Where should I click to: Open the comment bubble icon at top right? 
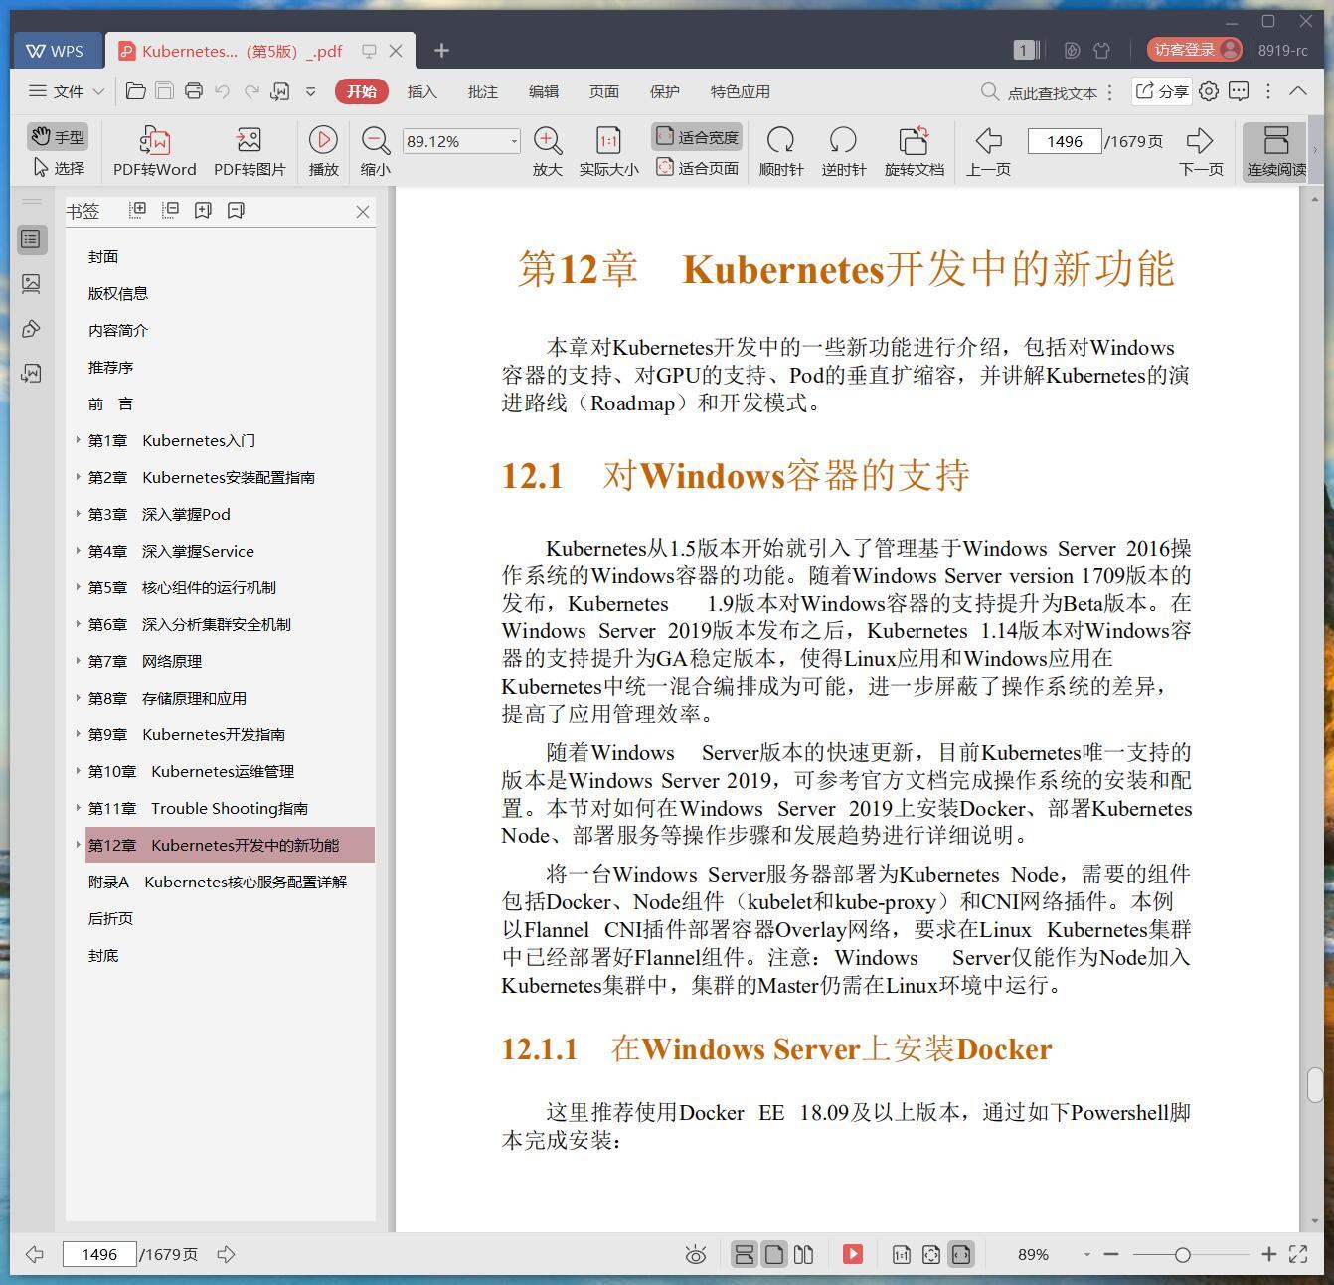(1239, 91)
